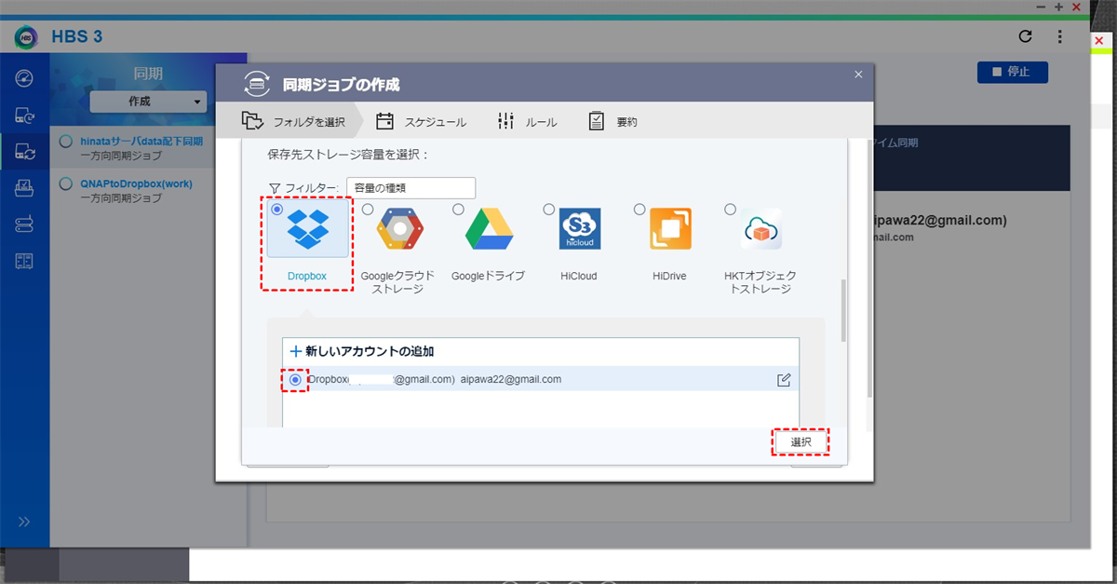Click the 同期 panel heading

pyautogui.click(x=148, y=73)
